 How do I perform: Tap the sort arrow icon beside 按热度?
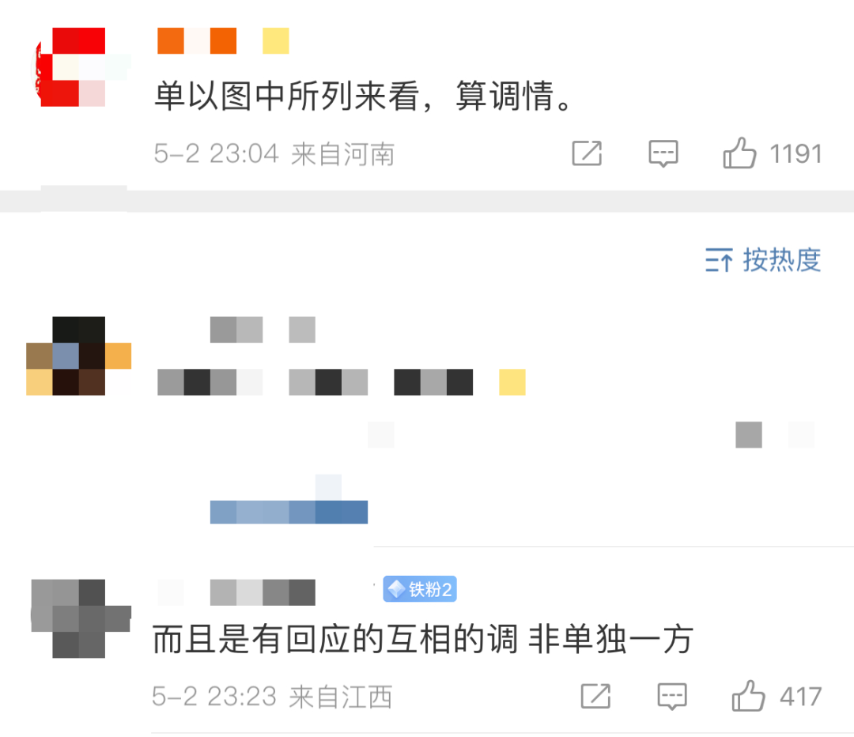tap(719, 260)
